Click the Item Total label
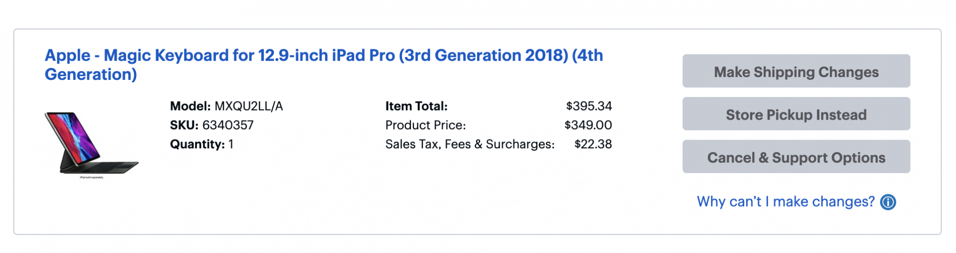The width and height of the screenshot is (956, 253). (416, 106)
